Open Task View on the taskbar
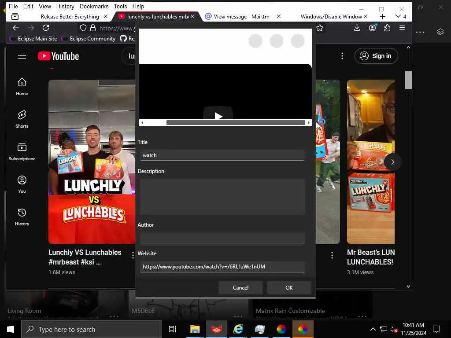This screenshot has height=338, width=451. tap(173, 329)
